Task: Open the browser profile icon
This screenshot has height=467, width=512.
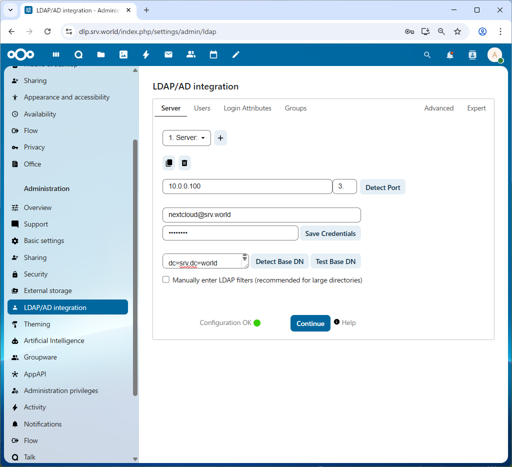Action: [x=482, y=31]
